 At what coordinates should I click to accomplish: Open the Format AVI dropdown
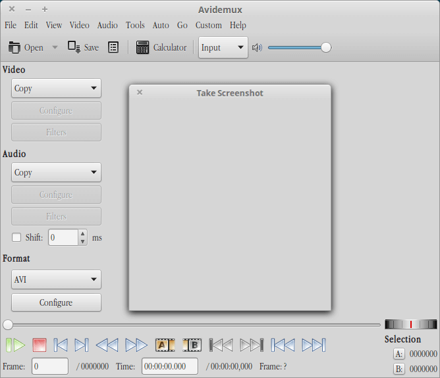coord(56,279)
